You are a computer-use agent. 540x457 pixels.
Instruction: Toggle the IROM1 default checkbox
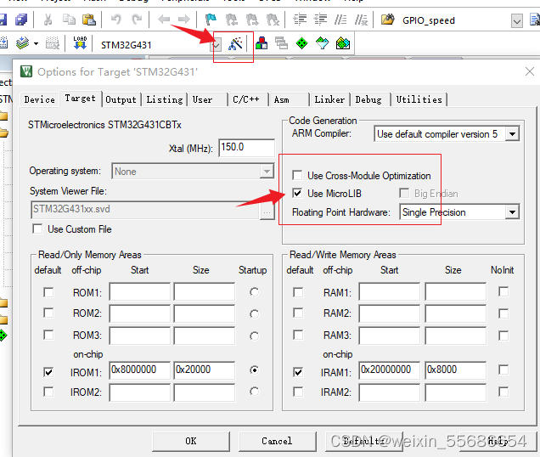(x=48, y=372)
